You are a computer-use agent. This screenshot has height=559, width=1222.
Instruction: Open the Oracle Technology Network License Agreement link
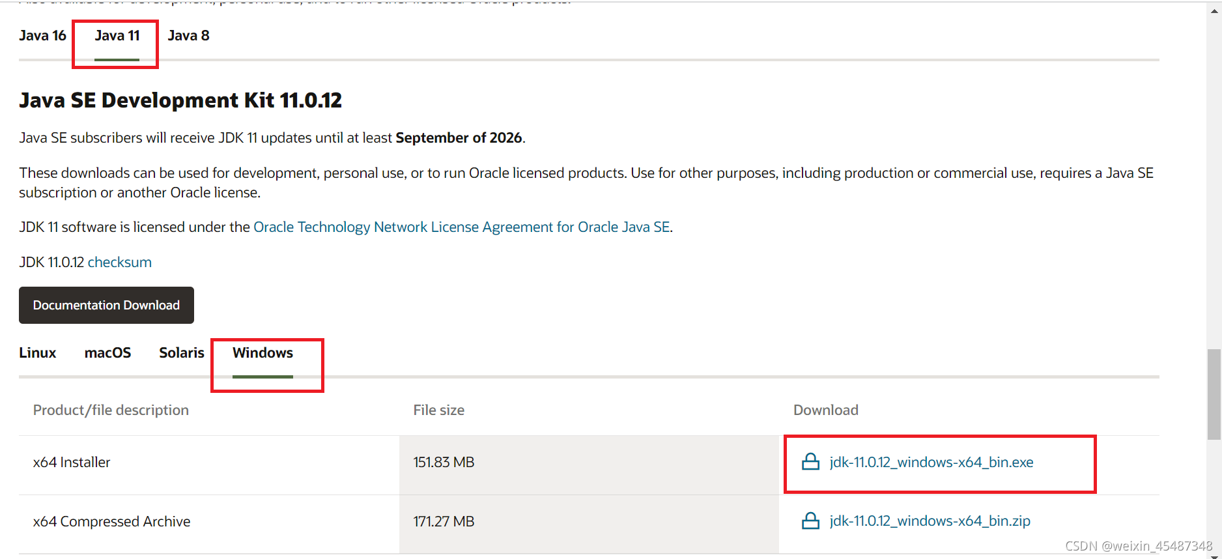[462, 227]
